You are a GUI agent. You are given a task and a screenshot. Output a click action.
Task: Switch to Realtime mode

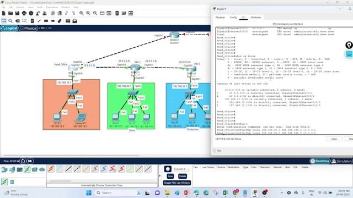320,161
